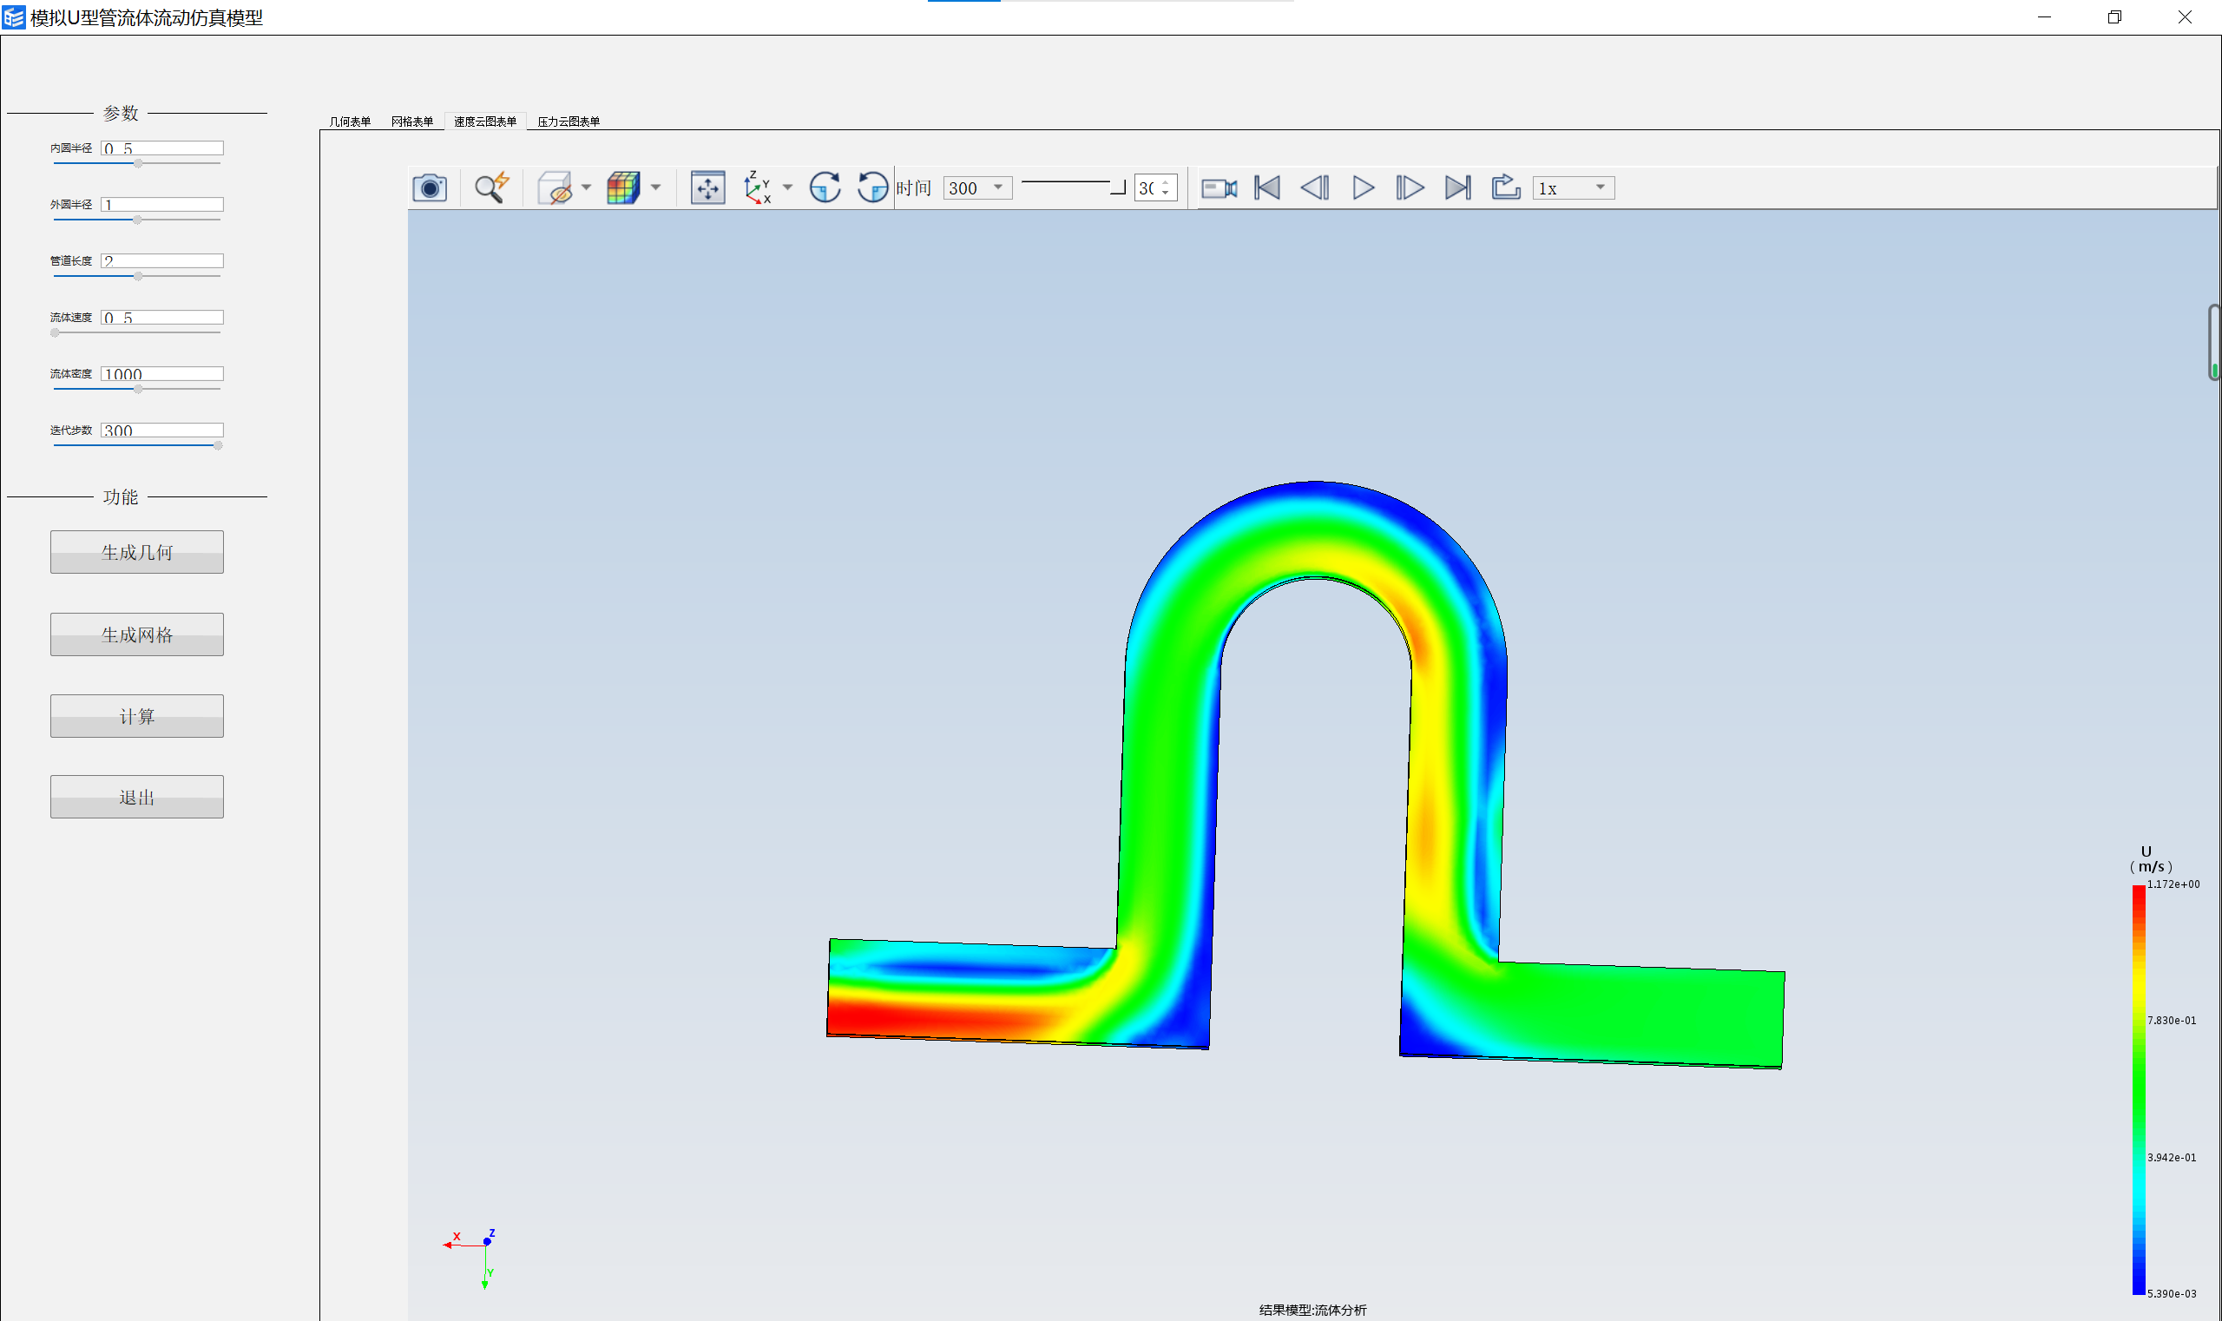The height and width of the screenshot is (1321, 2222).
Task: Click the rotate clockwise icon
Action: pyautogui.click(x=825, y=187)
